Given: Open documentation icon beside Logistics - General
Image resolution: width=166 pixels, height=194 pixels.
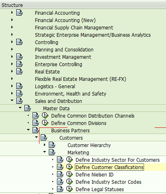Looking at the screenshot, I should 20,86.
